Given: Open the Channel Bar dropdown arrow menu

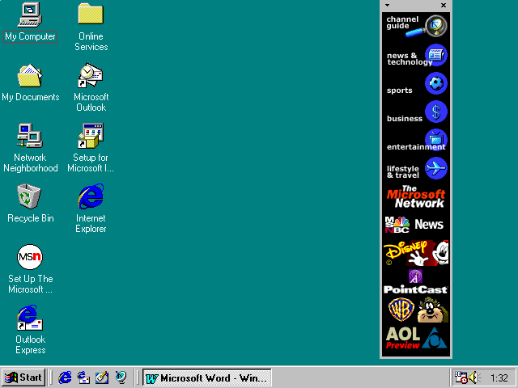Looking at the screenshot, I should [388, 5].
